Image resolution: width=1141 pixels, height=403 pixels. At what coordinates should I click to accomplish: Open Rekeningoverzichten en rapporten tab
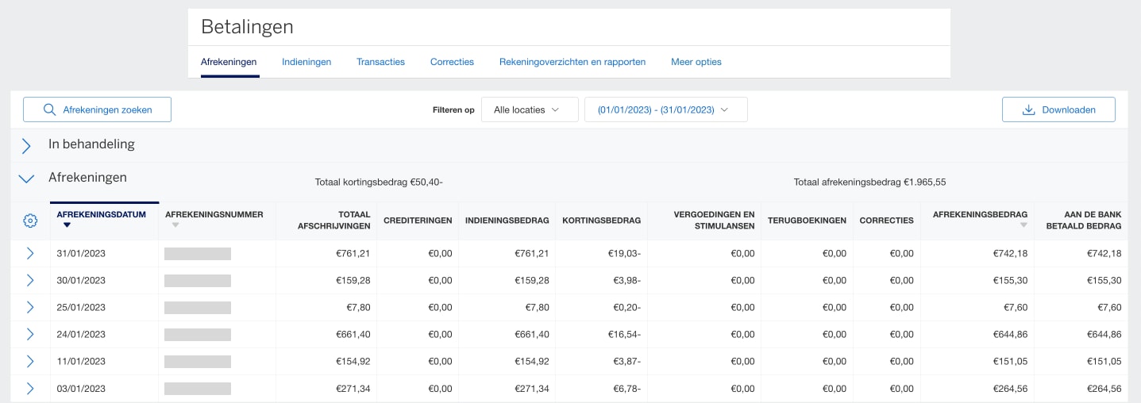[572, 62]
